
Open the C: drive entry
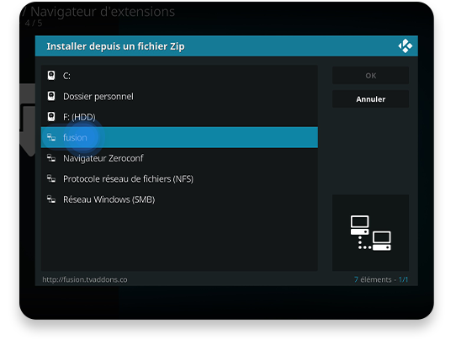click(179, 76)
